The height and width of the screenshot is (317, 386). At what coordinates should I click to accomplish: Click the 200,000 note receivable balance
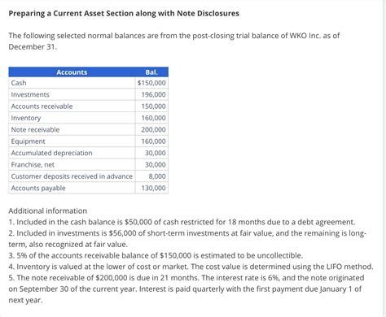point(151,129)
